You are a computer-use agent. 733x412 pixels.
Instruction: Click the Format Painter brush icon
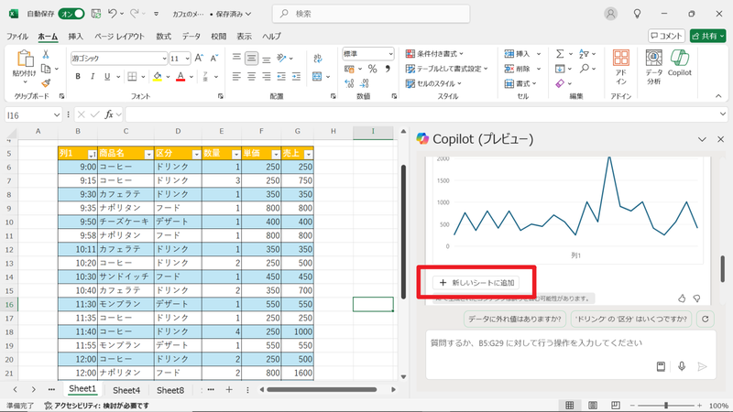(x=46, y=83)
